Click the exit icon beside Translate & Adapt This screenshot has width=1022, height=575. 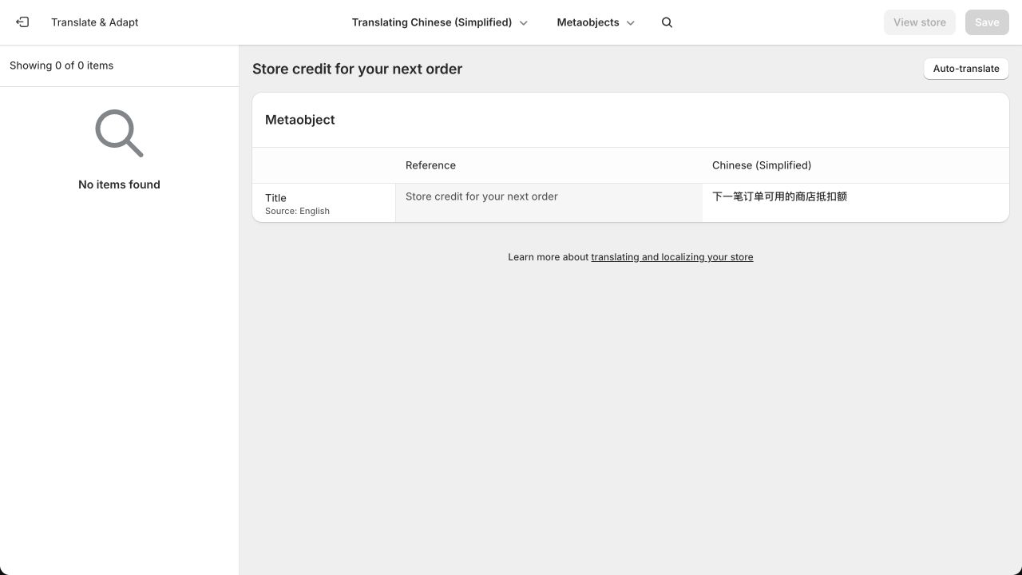pos(22,22)
